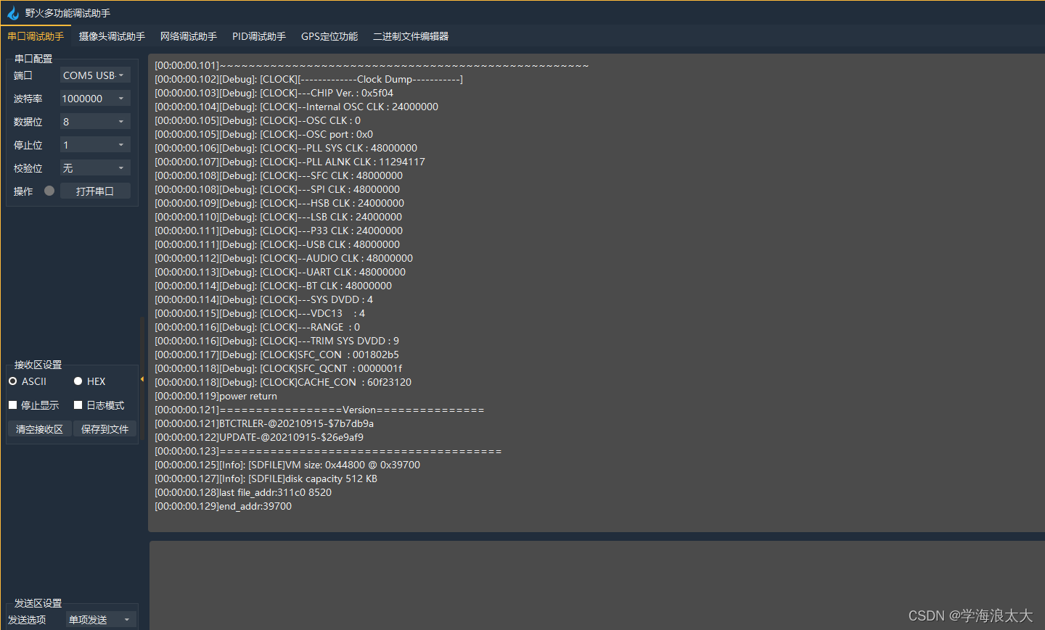The image size is (1045, 630).
Task: Click the 'Clock Dump' header log line
Action: click(x=308, y=79)
